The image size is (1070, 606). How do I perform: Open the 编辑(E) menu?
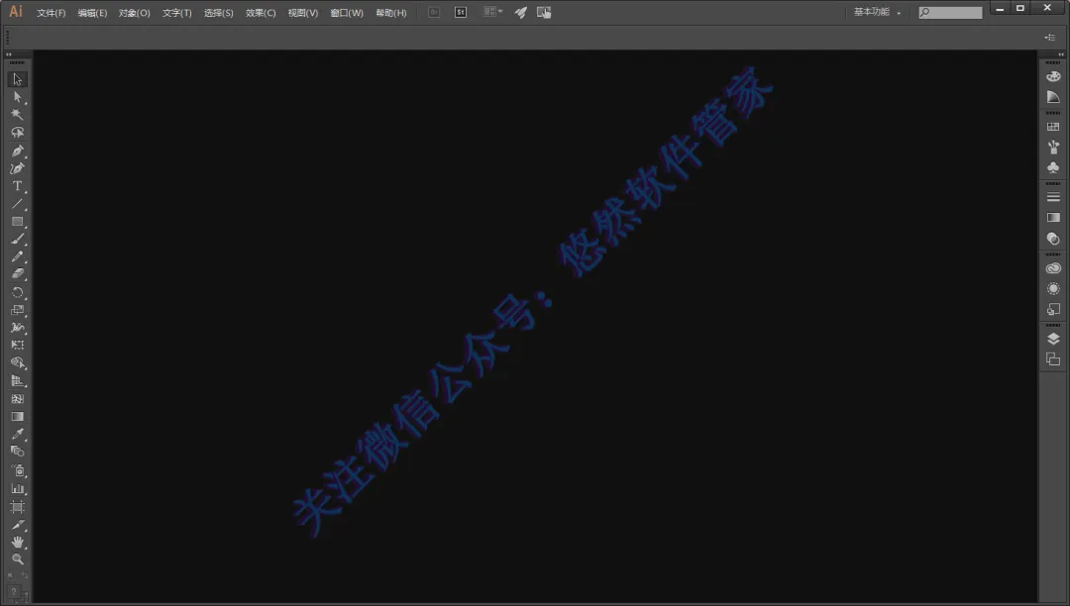[x=92, y=13]
